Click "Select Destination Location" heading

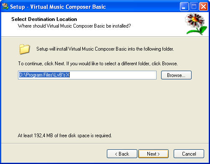click(44, 19)
